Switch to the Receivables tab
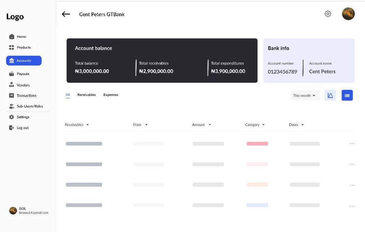 (87, 95)
